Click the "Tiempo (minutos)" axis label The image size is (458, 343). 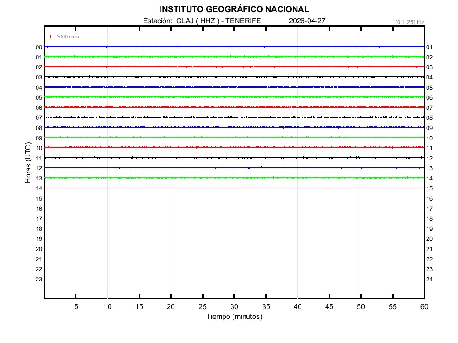coord(234,317)
